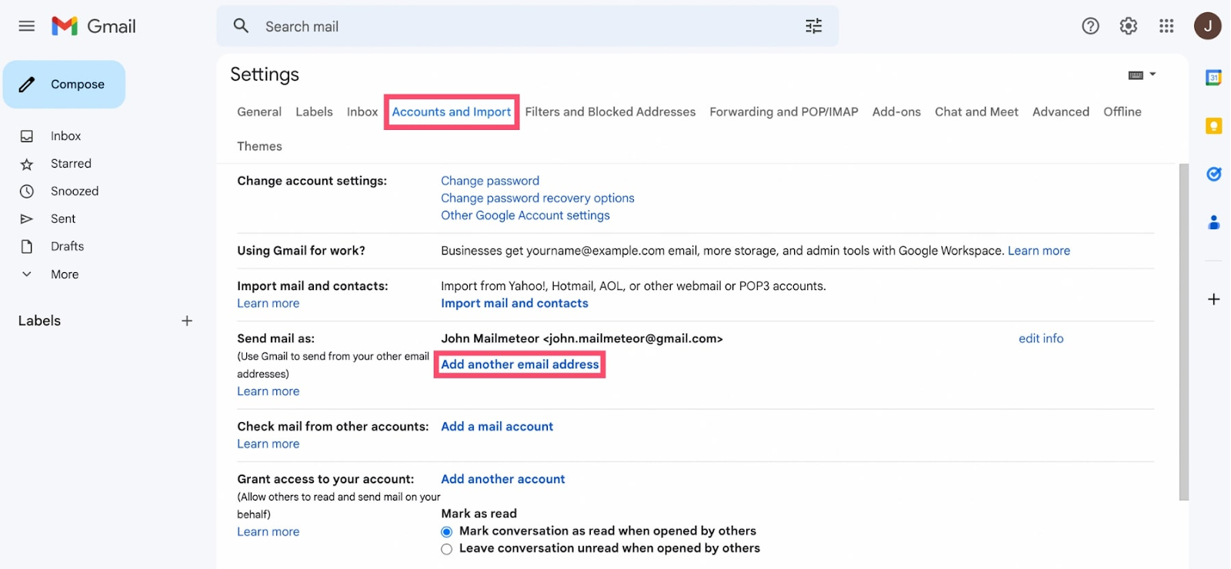Open the Support help icon
The image size is (1231, 569).
click(1090, 26)
